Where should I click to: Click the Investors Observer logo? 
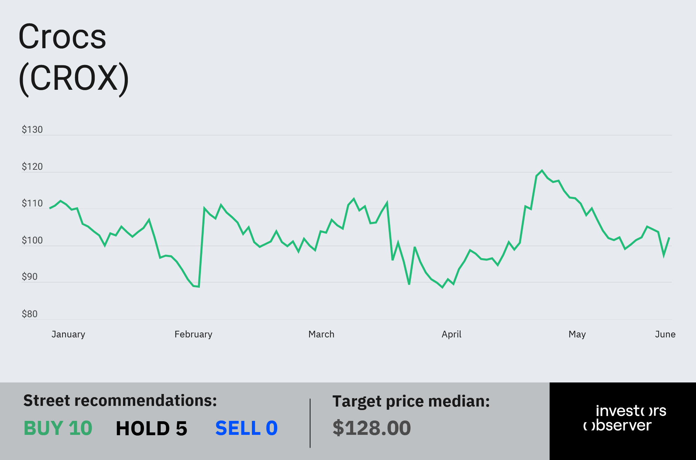(624, 418)
